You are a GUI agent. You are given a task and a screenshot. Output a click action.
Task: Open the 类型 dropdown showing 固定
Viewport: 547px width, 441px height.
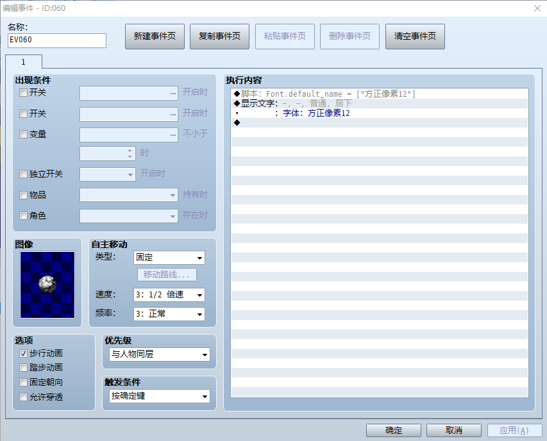pos(169,258)
